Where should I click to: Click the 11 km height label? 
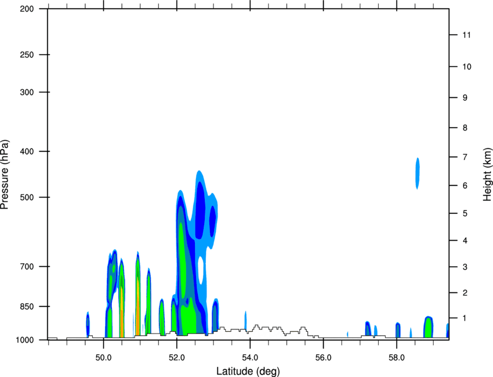point(466,35)
